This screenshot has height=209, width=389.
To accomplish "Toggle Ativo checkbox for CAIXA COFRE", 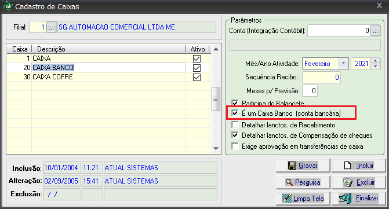I will coord(197,77).
